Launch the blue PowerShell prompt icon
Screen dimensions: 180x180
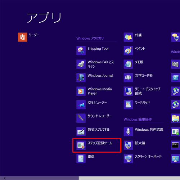pyautogui.click(x=175, y=78)
